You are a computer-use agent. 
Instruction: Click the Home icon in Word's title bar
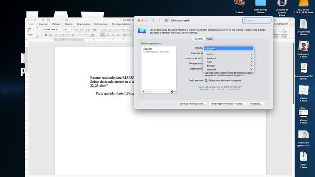pyautogui.click(x=43, y=20)
